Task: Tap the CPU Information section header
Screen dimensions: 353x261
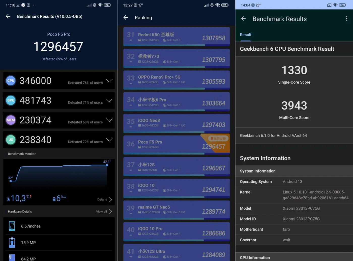Action: coord(294,257)
